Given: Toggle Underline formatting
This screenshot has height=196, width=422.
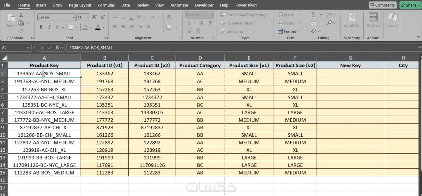Looking at the screenshot, I should [57, 27].
